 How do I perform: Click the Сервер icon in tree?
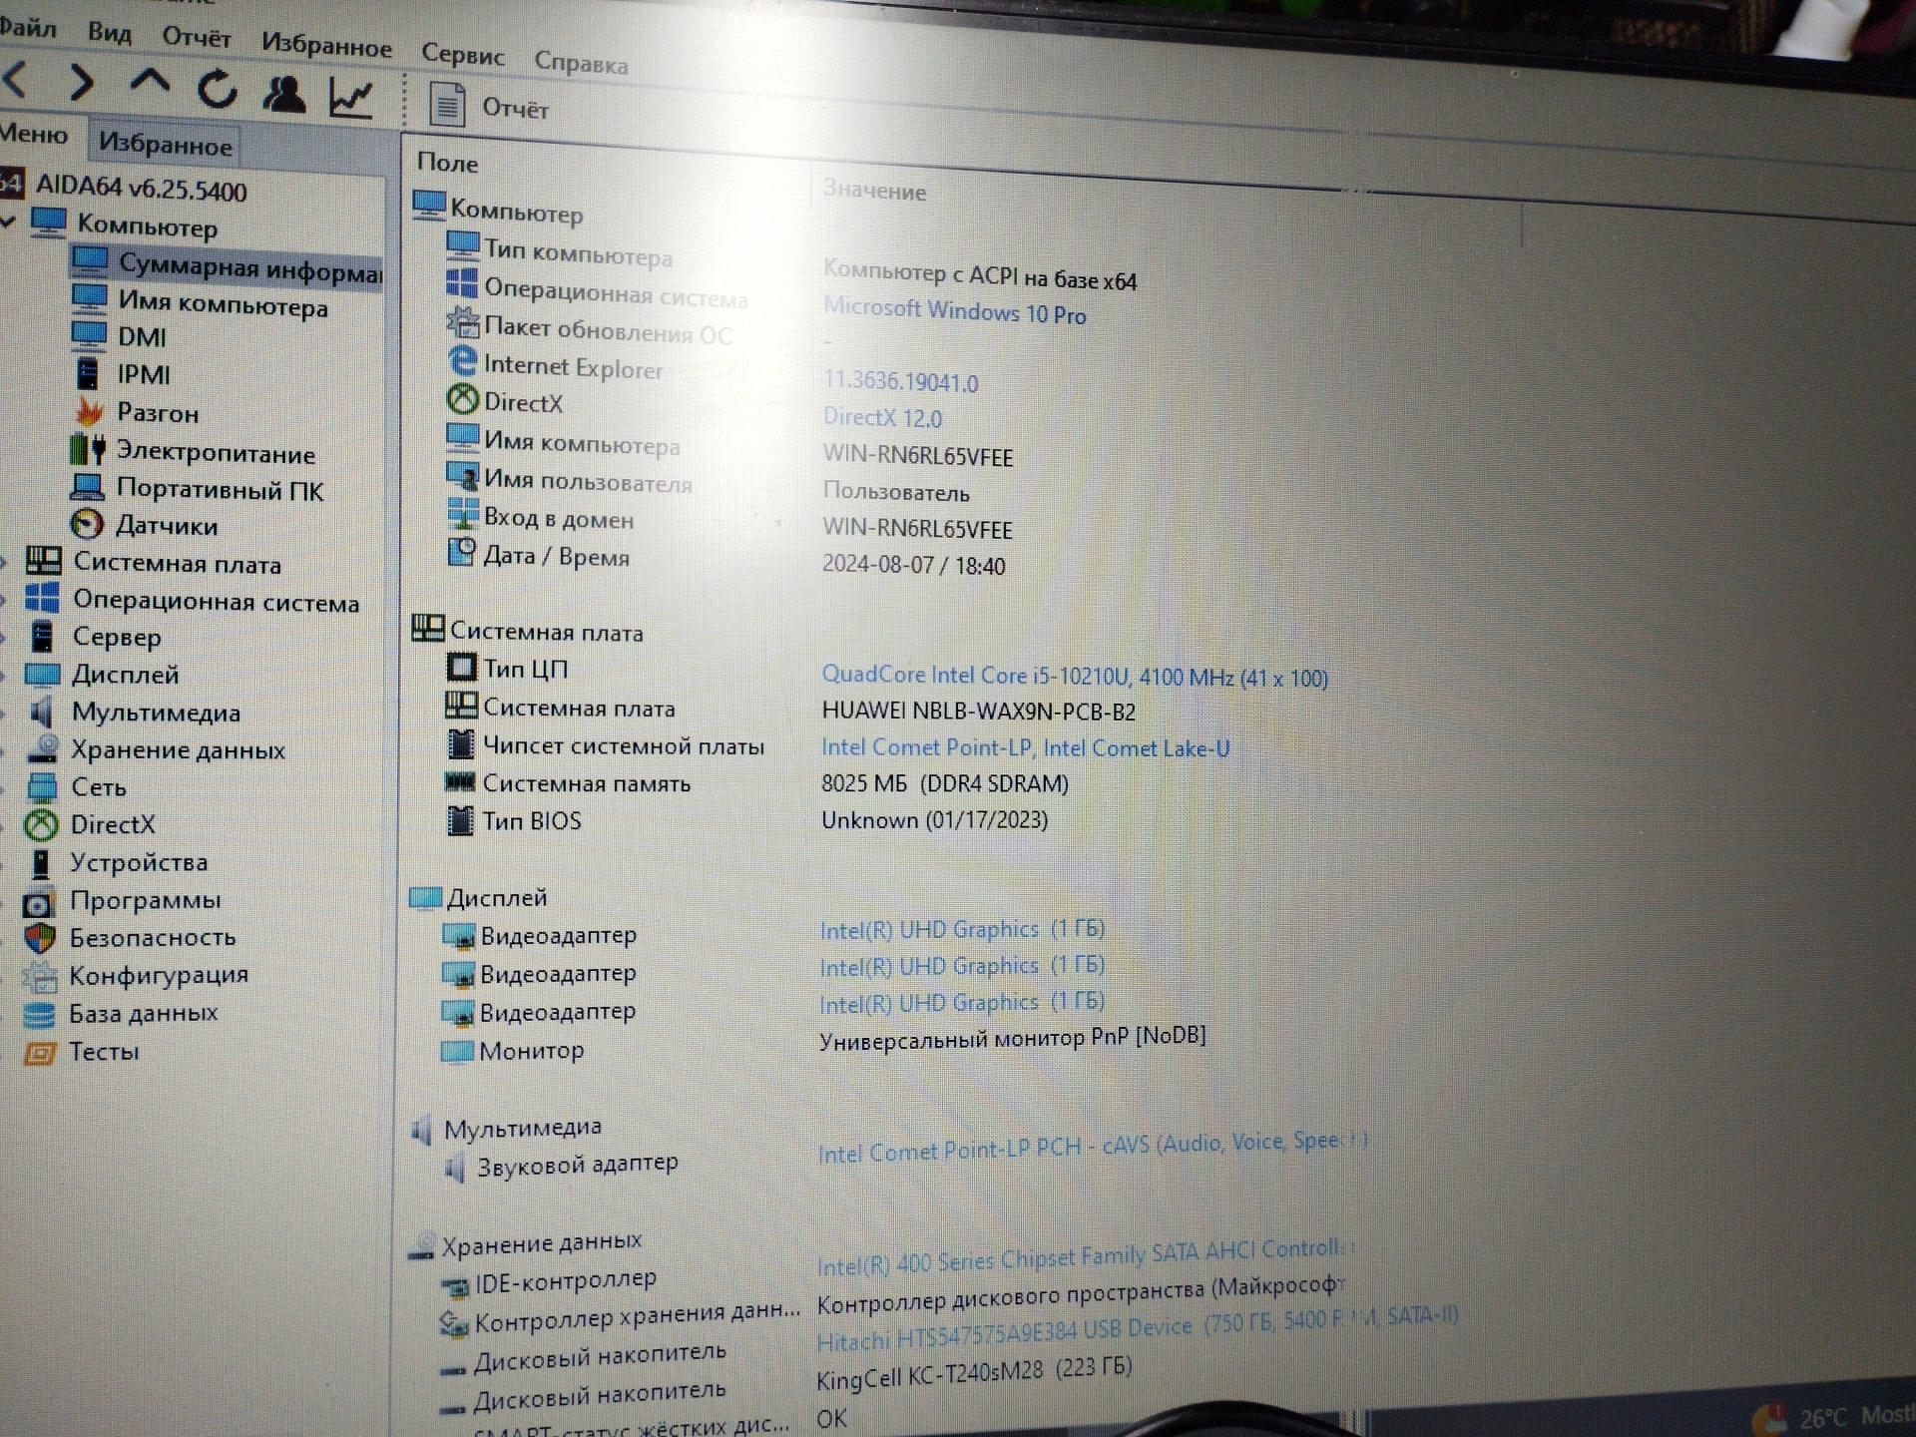pos(42,636)
